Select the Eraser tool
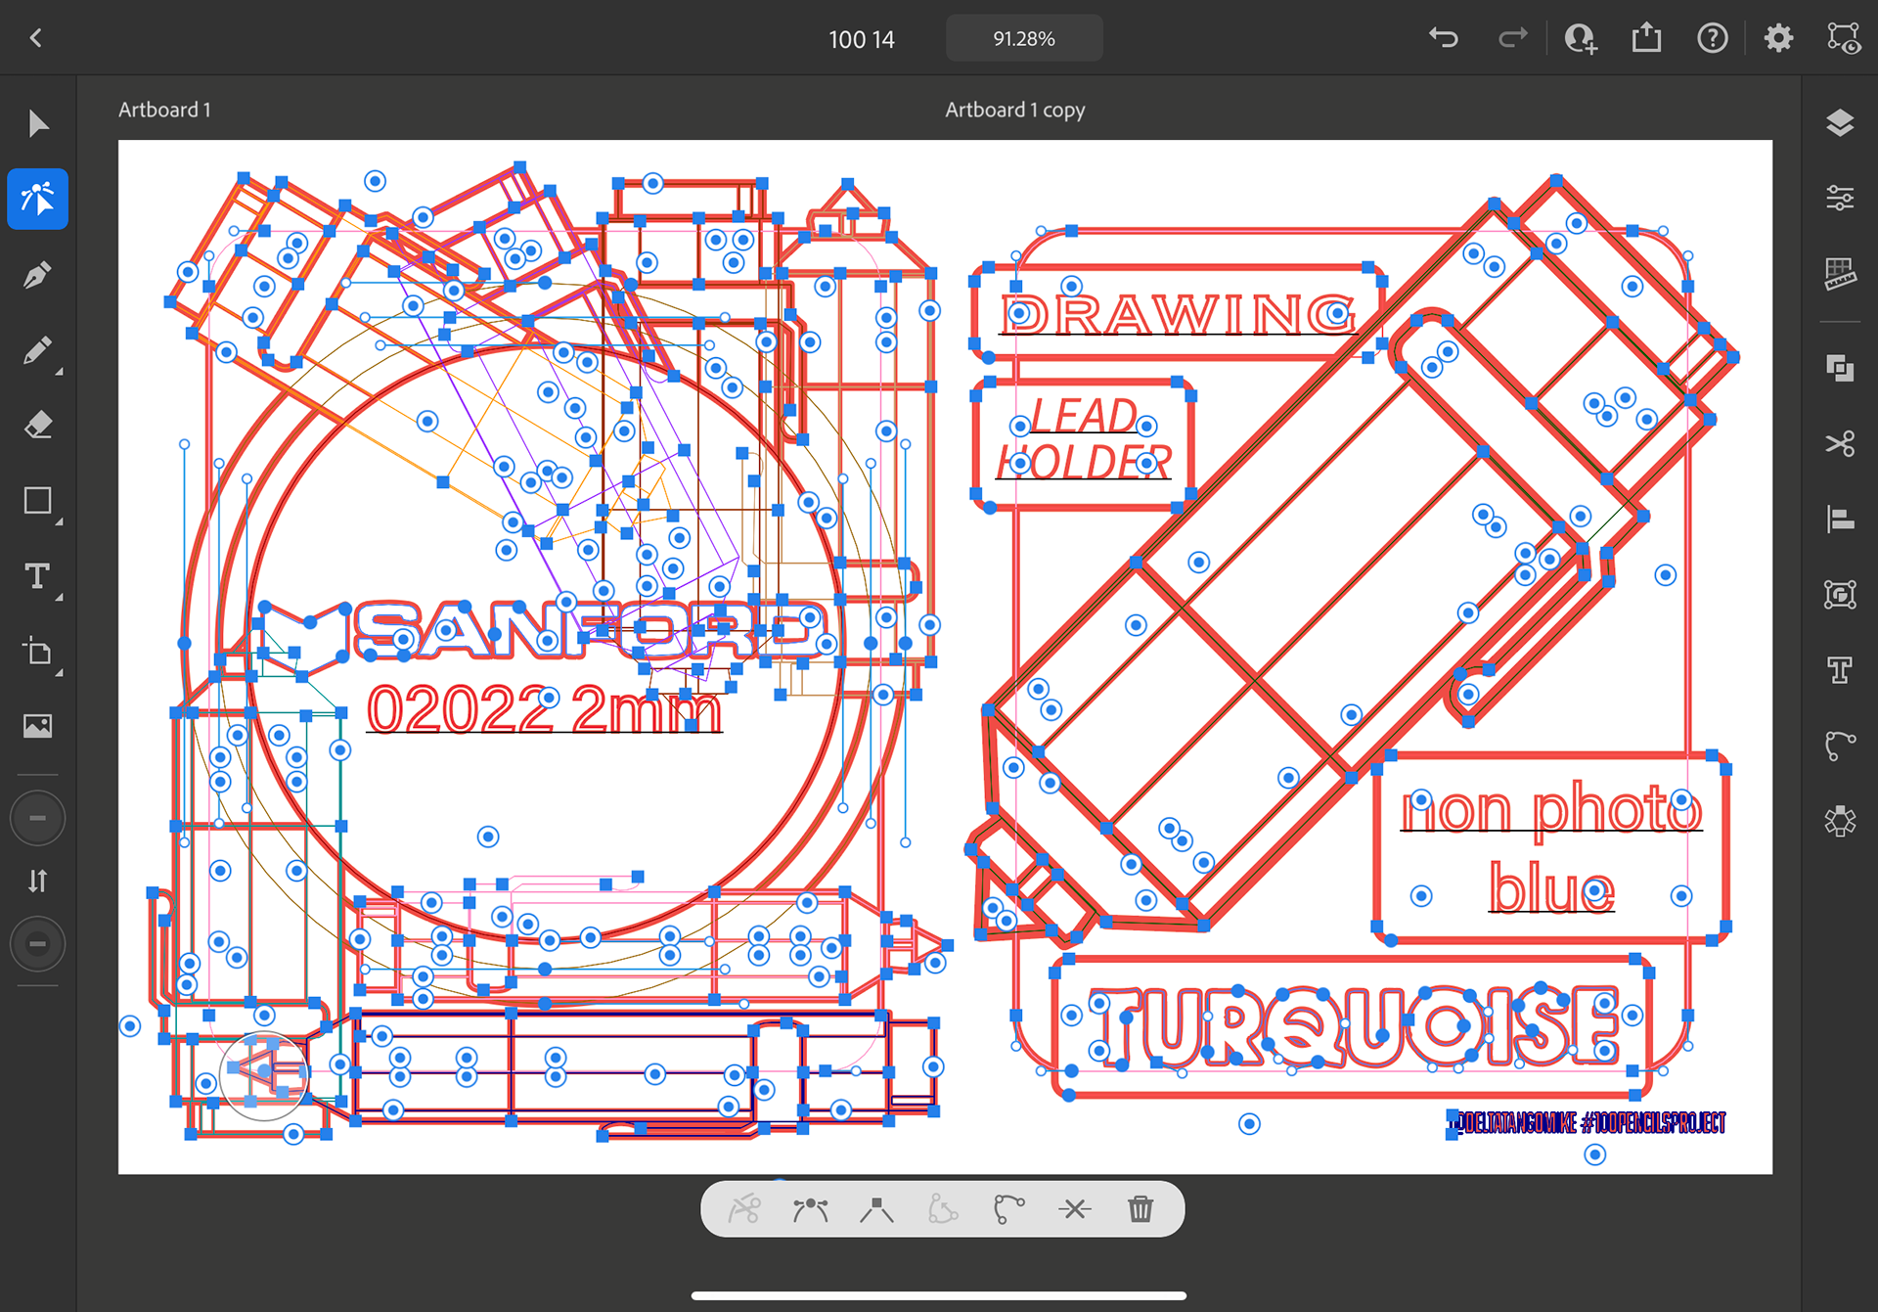Screen dimensions: 1878x1312 click(x=37, y=426)
